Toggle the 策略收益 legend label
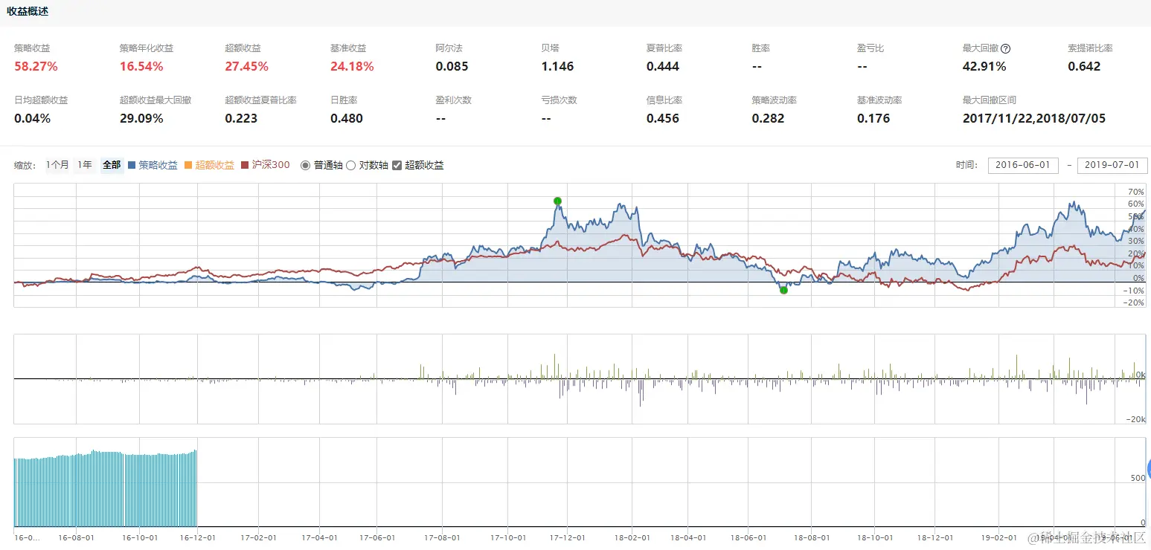The height and width of the screenshot is (550, 1151). pyautogui.click(x=158, y=165)
